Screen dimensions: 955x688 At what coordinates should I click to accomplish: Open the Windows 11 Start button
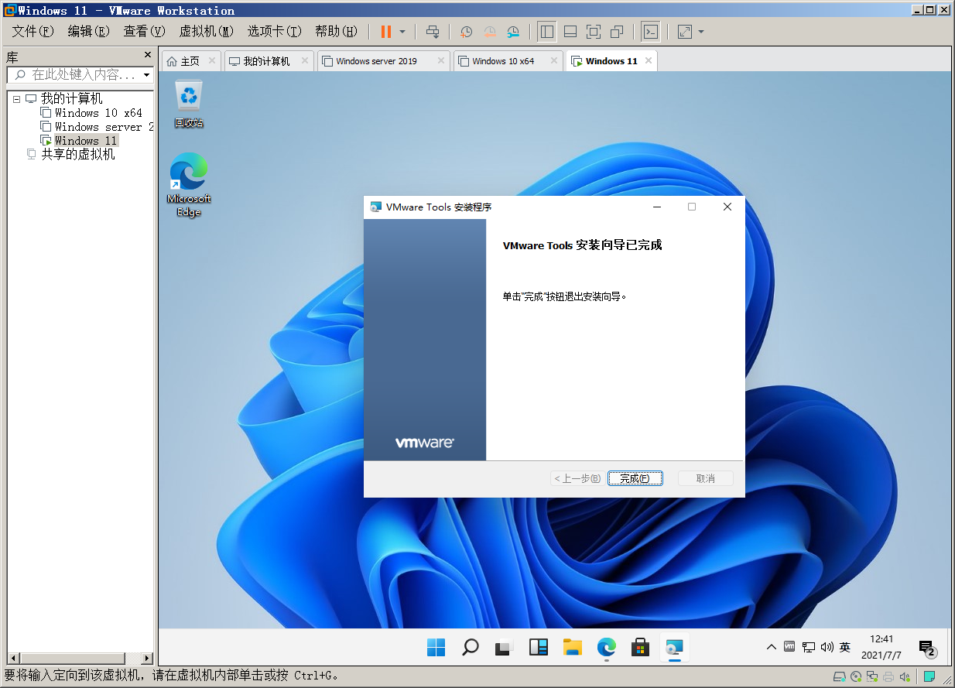click(436, 647)
